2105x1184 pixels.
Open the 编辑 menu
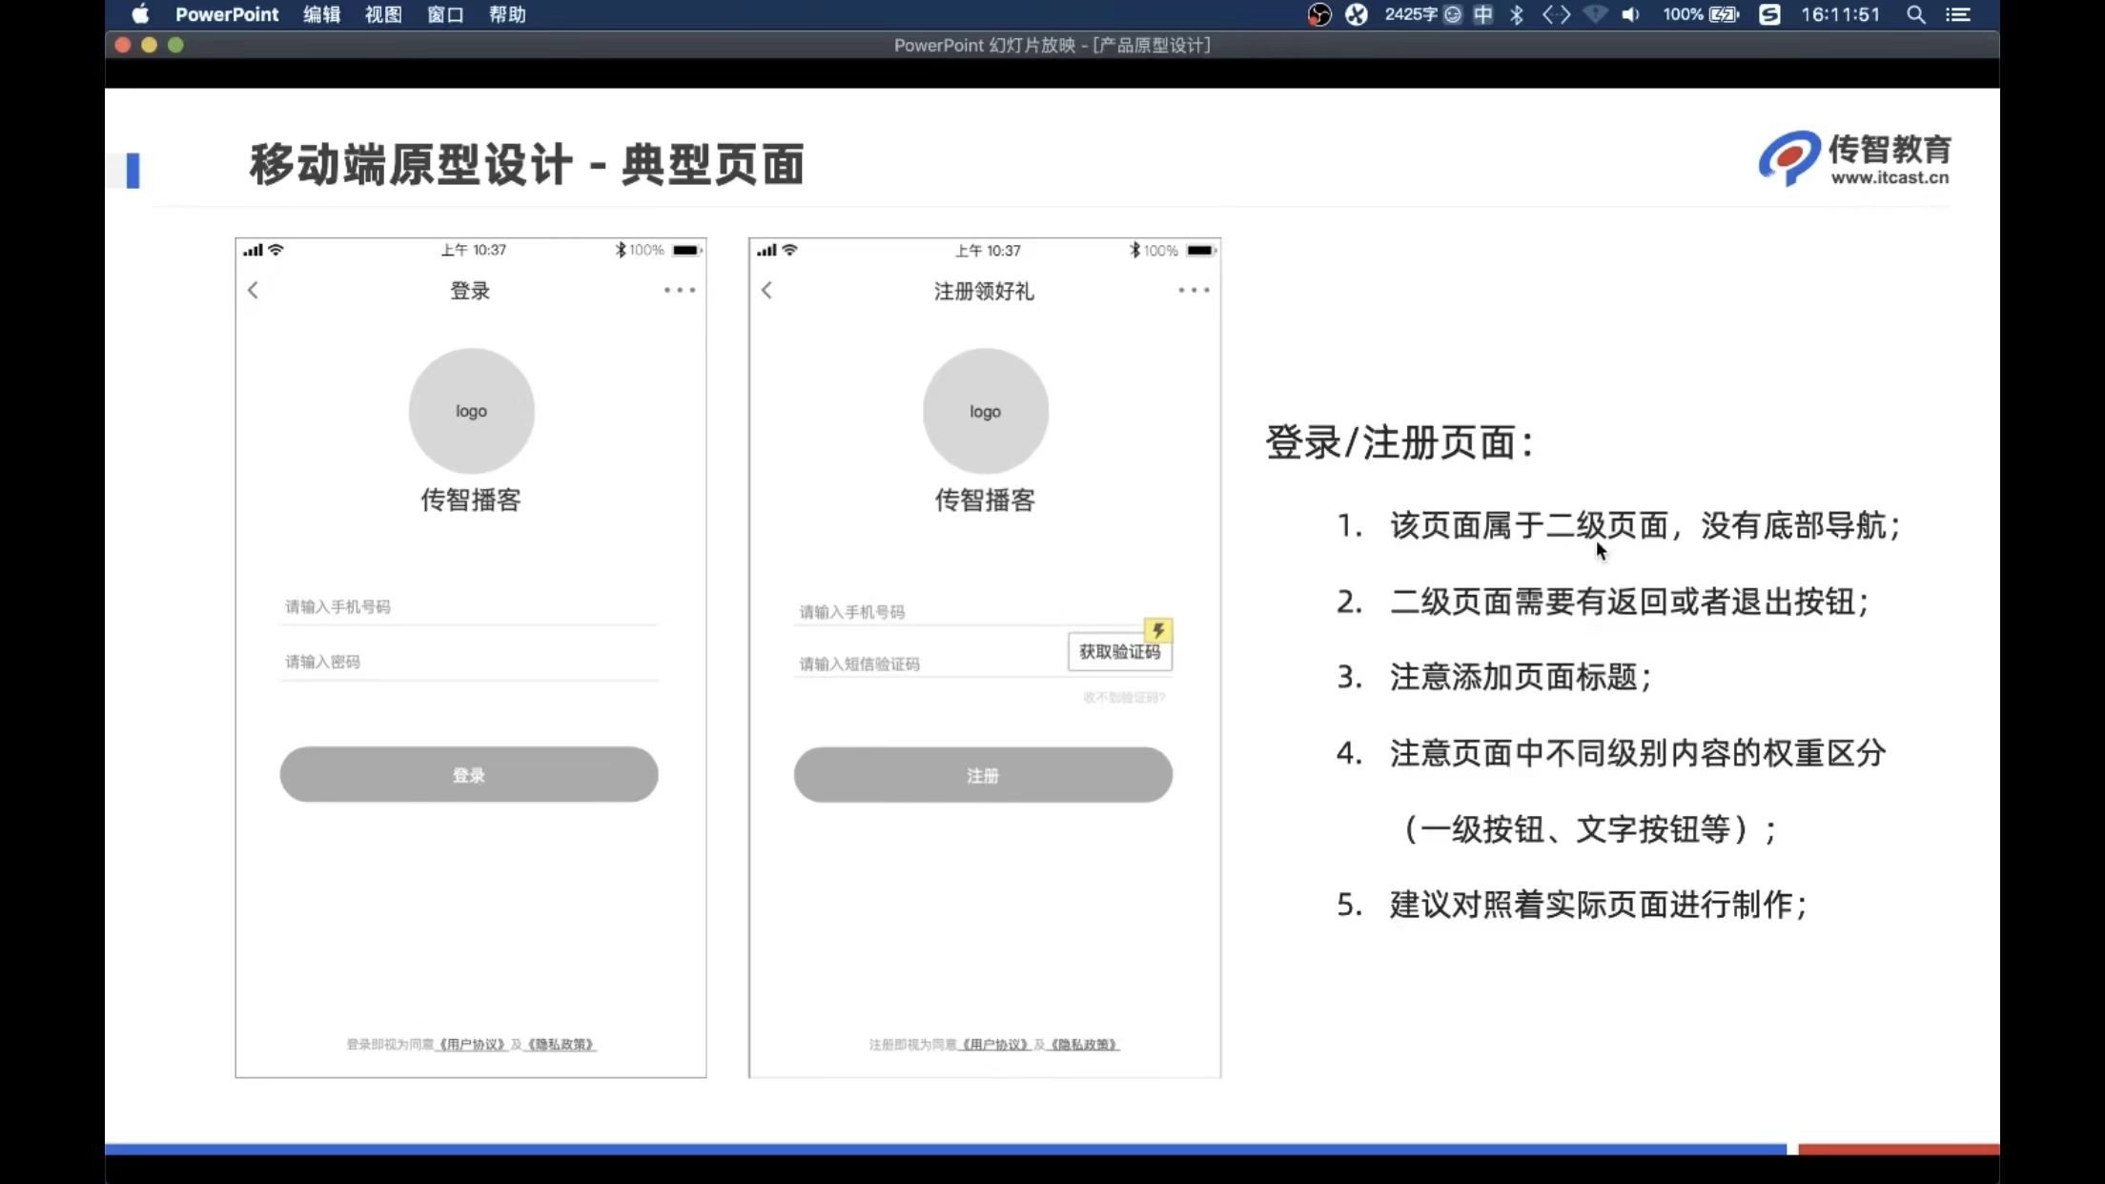pos(321,14)
